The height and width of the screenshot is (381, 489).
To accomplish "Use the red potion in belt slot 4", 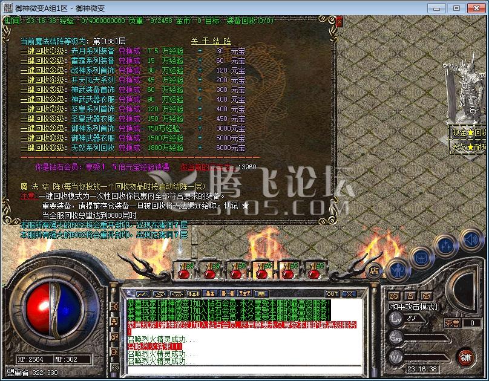I will coord(262,270).
